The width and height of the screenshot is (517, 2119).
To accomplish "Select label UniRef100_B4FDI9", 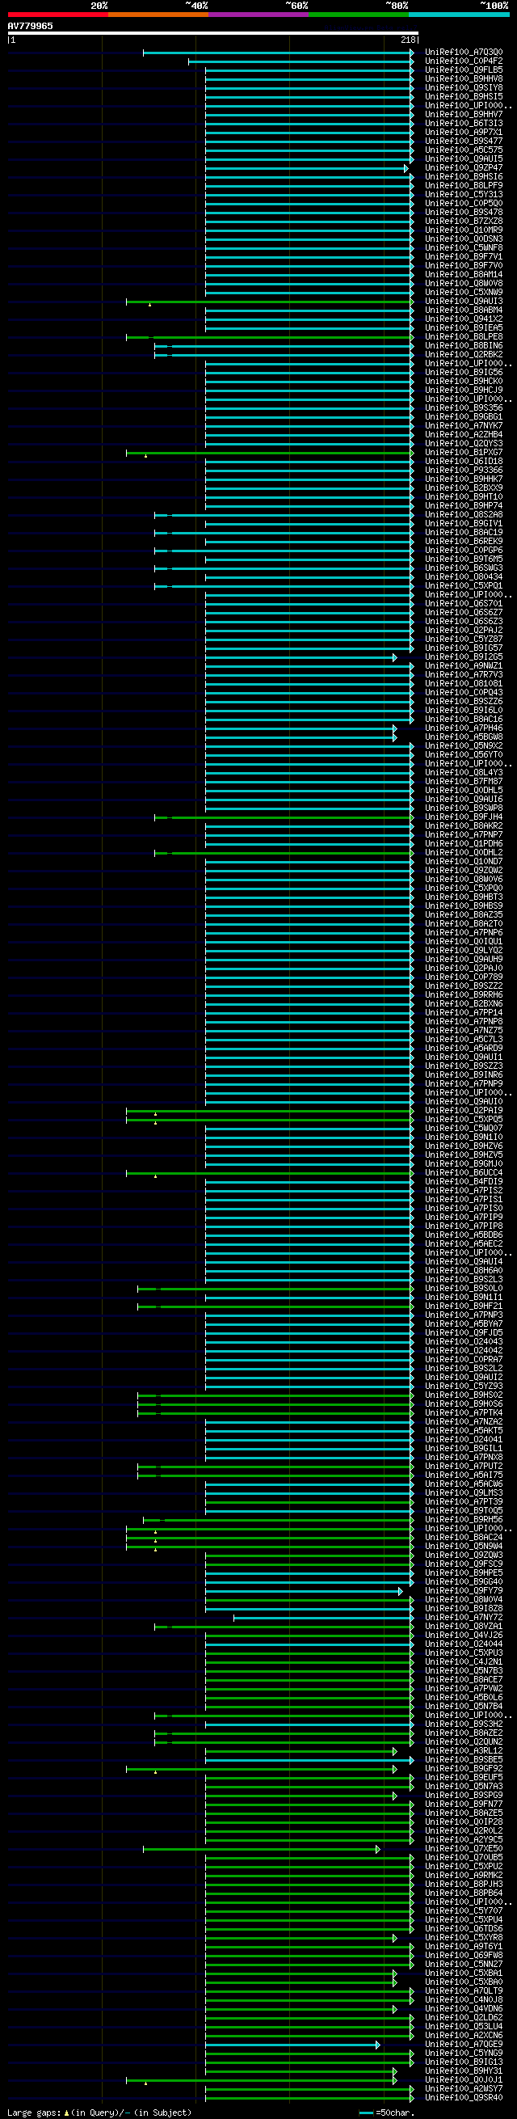I will (464, 1182).
